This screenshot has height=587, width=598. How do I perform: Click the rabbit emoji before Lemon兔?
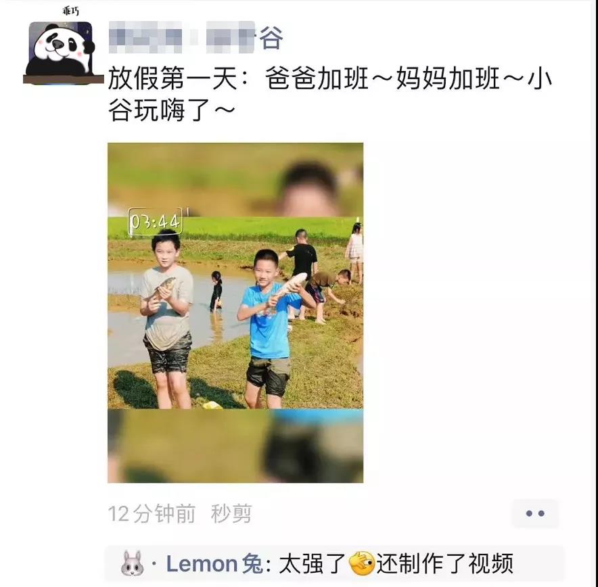pyautogui.click(x=133, y=563)
